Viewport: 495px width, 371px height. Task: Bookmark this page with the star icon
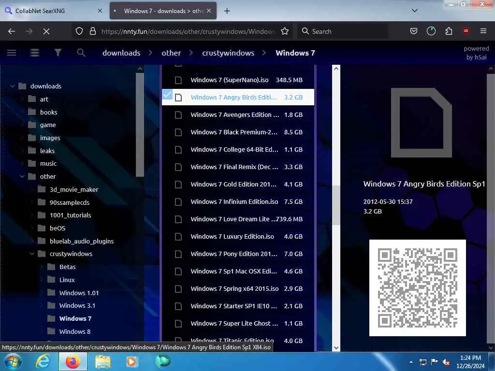click(x=285, y=31)
